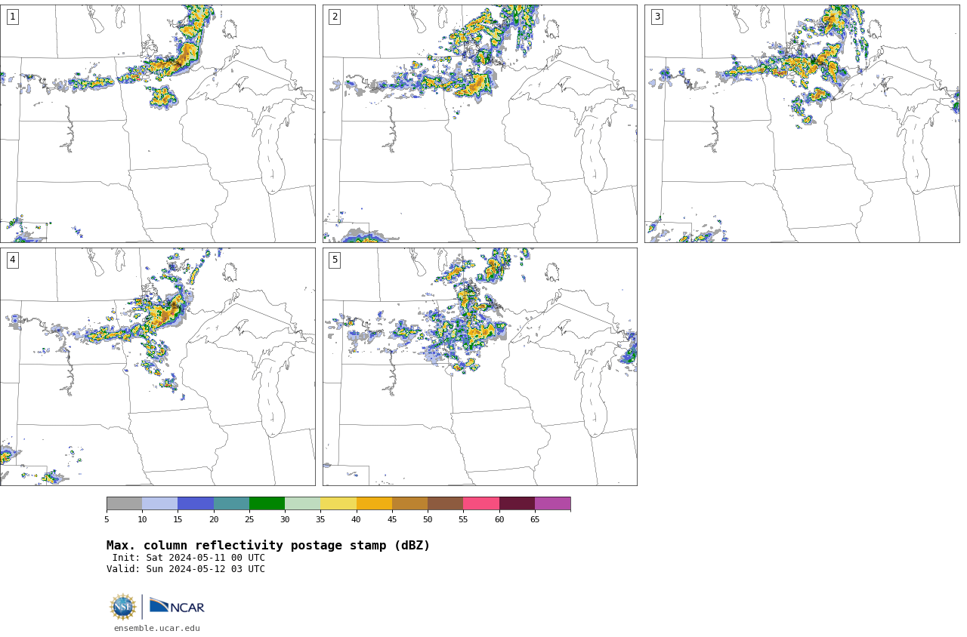Click the colorbar tick label 50

[x=428, y=519]
